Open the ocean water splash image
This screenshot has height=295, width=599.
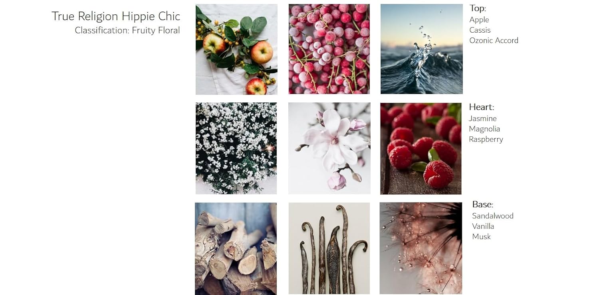tap(421, 49)
